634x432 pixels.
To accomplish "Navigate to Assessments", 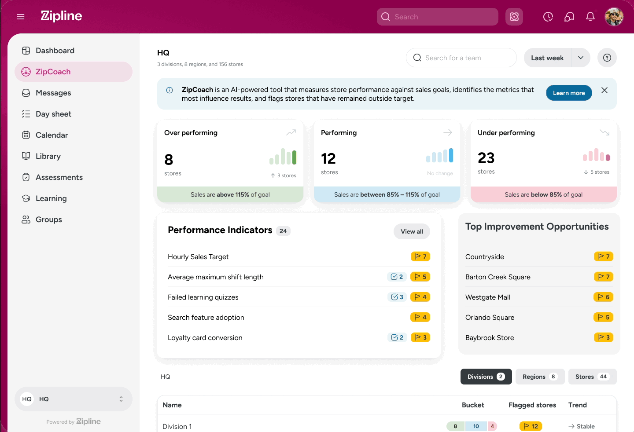I will tap(74, 177).
